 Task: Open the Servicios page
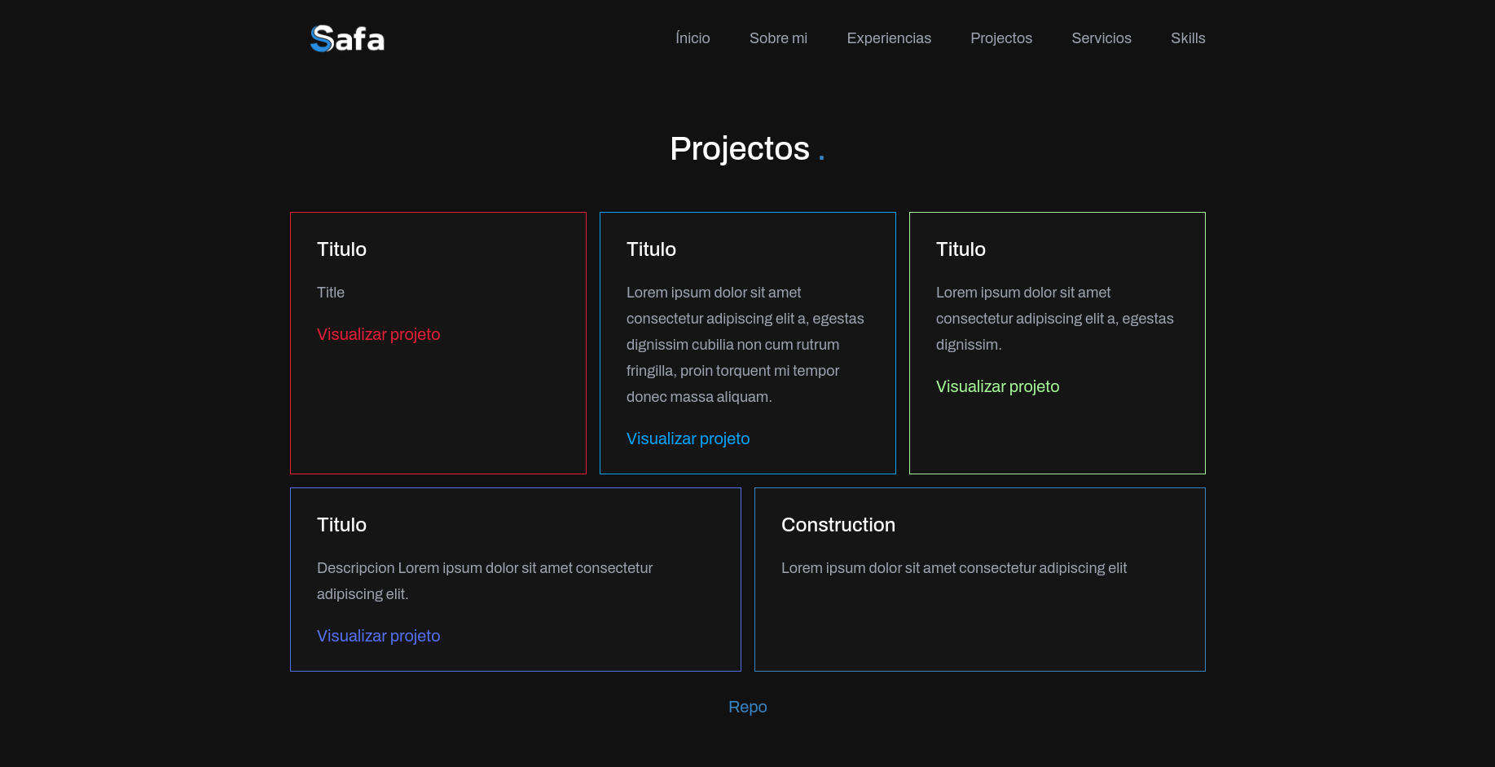pyautogui.click(x=1101, y=38)
